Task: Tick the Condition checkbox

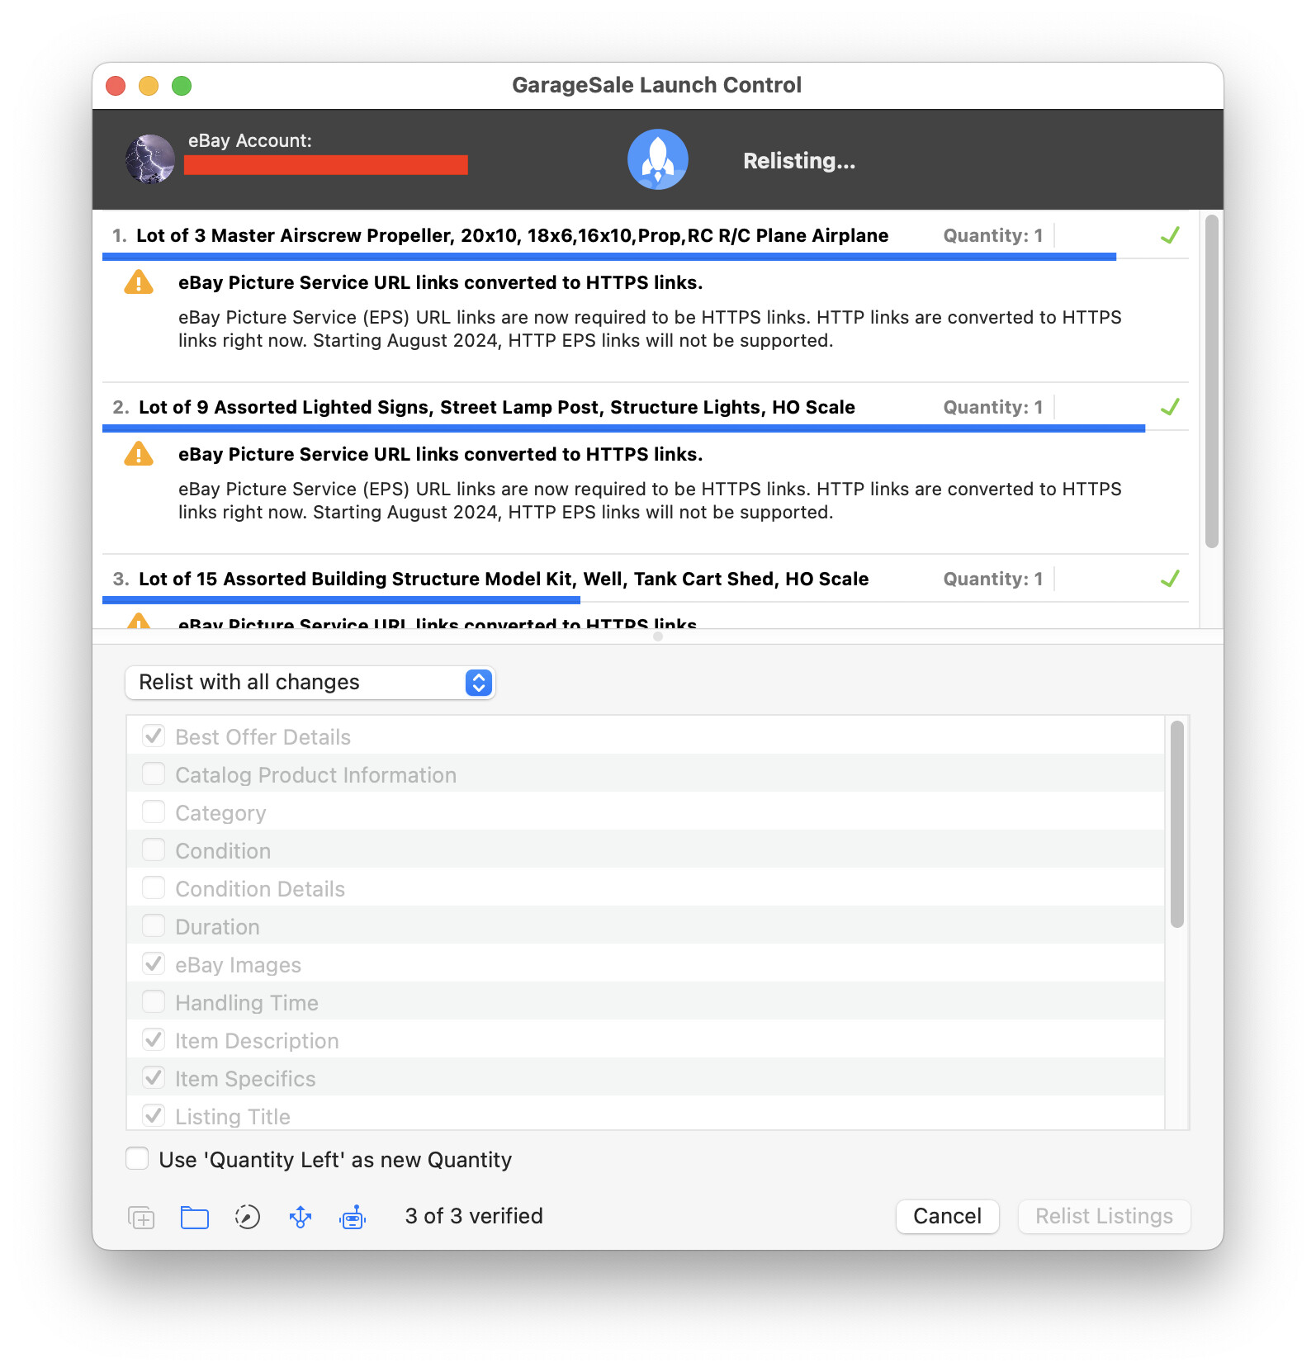Action: 154,849
